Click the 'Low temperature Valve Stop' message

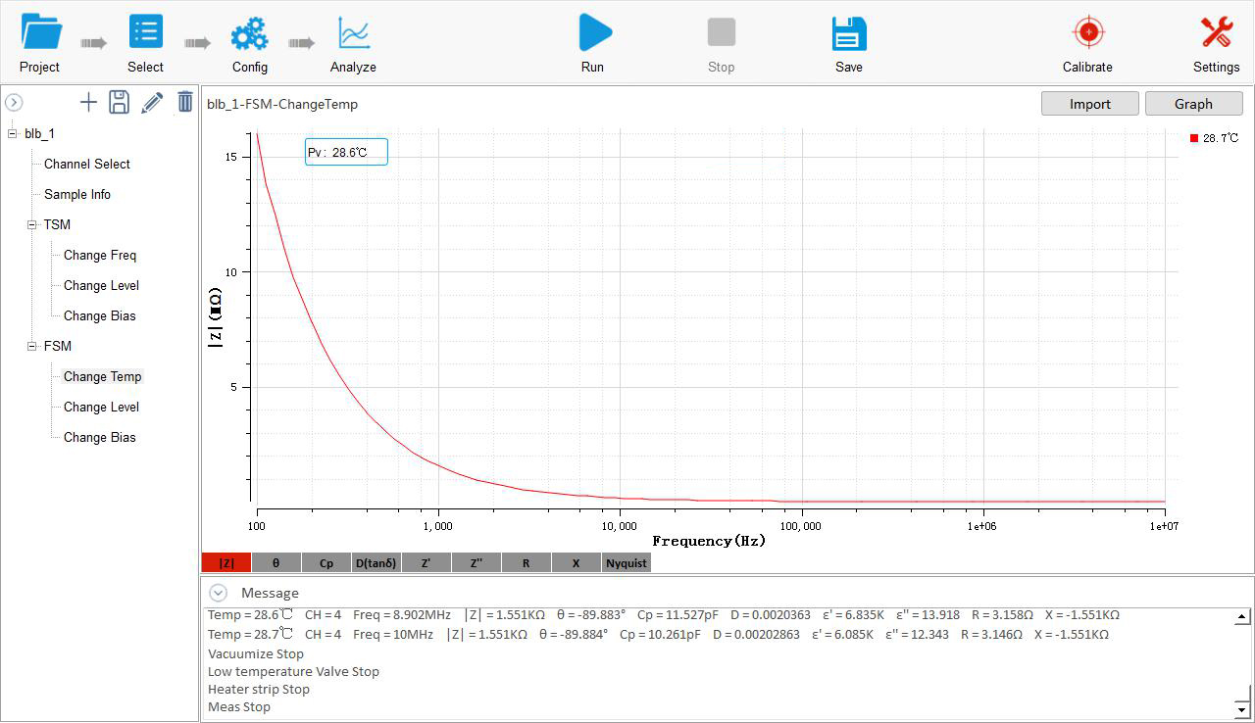293,671
